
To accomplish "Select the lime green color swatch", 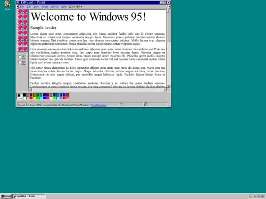I will click(37, 98).
